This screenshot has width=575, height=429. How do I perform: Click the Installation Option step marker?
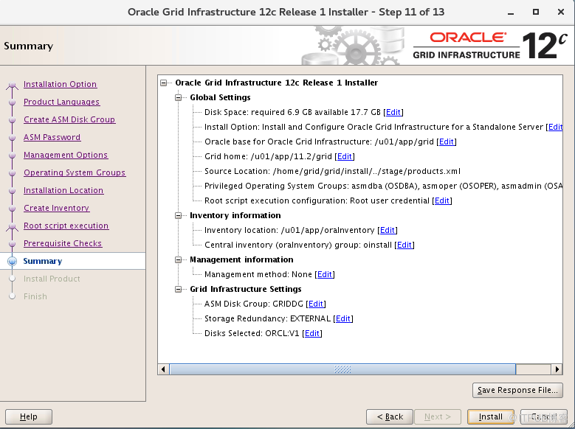point(12,86)
